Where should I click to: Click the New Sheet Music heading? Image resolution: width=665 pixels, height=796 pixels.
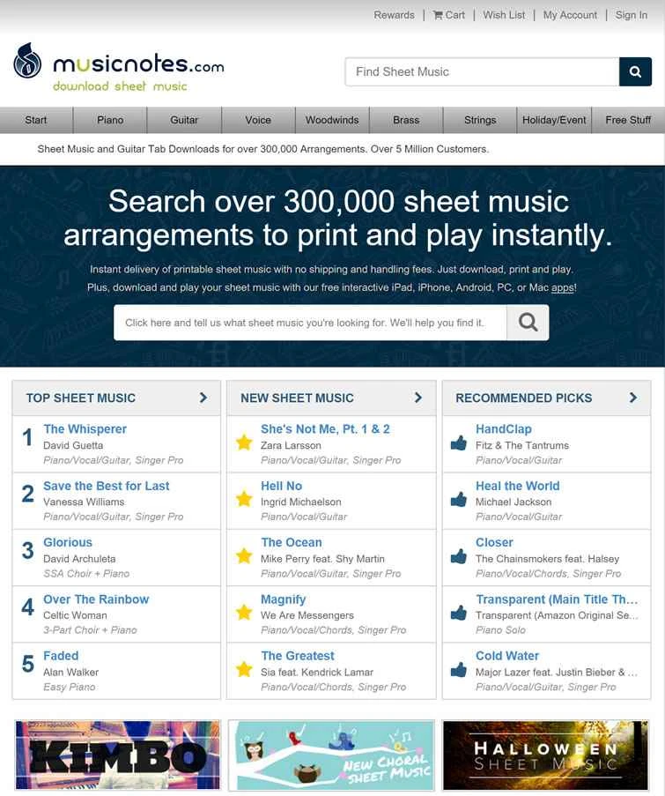coord(297,398)
